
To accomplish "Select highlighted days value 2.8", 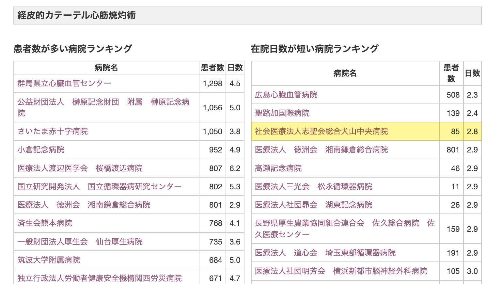I will point(472,132).
